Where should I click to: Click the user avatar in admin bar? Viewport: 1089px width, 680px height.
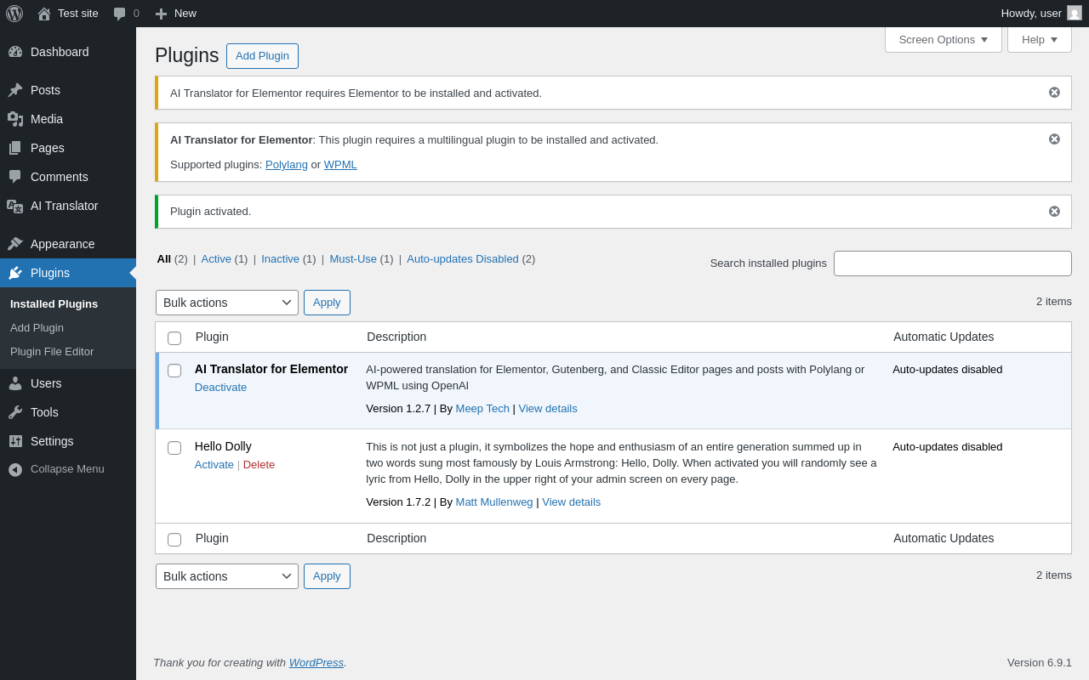pyautogui.click(x=1075, y=13)
